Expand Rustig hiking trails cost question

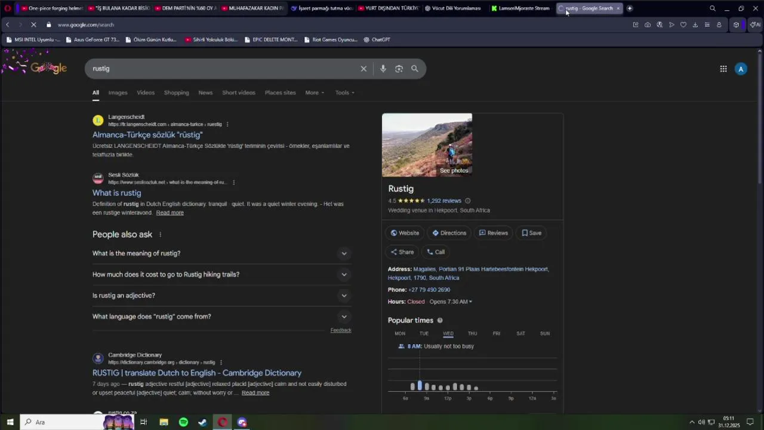coord(221,274)
